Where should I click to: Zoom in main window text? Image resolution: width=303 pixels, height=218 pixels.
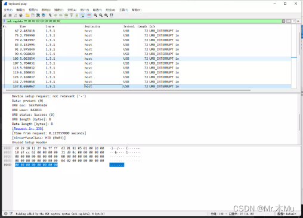(x=95, y=16)
